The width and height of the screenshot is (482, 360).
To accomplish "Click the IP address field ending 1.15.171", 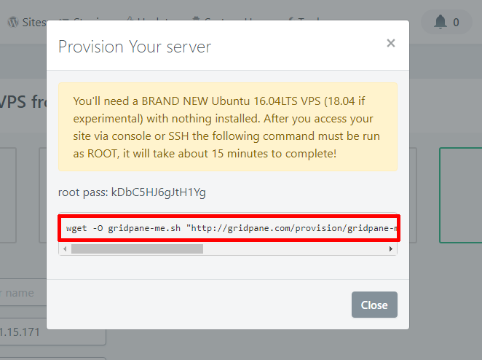I will pyautogui.click(x=53, y=332).
